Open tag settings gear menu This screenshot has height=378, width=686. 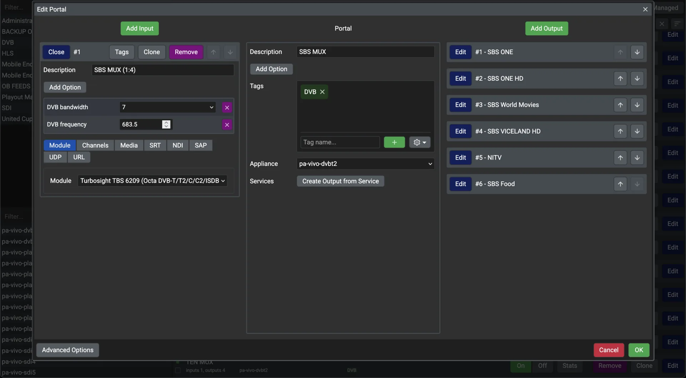click(420, 142)
